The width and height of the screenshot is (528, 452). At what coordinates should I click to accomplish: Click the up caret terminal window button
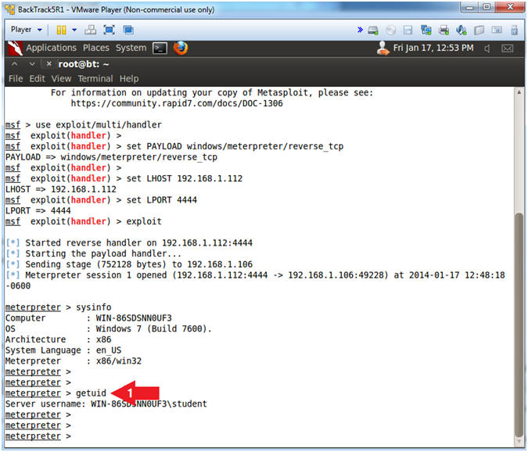click(x=15, y=63)
